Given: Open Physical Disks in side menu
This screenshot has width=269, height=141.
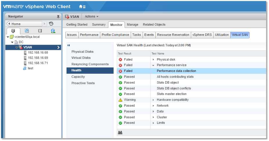Looking at the screenshot, I should point(83,52).
